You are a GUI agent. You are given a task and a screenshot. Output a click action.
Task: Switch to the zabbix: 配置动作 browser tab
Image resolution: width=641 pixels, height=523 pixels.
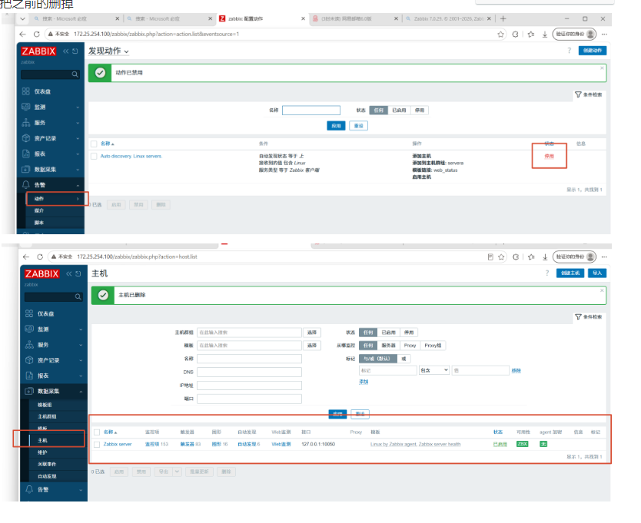click(261, 18)
